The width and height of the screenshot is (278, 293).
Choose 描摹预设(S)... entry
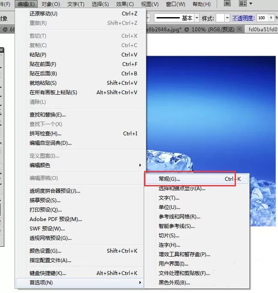81,200
